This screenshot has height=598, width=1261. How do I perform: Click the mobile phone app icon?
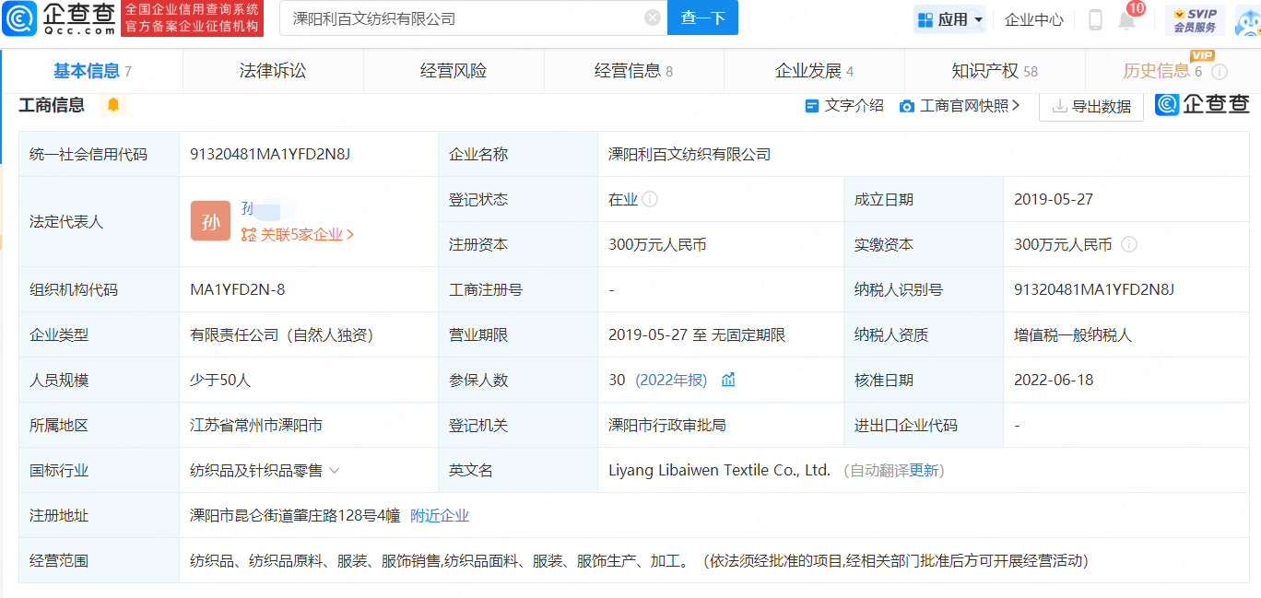1096,18
